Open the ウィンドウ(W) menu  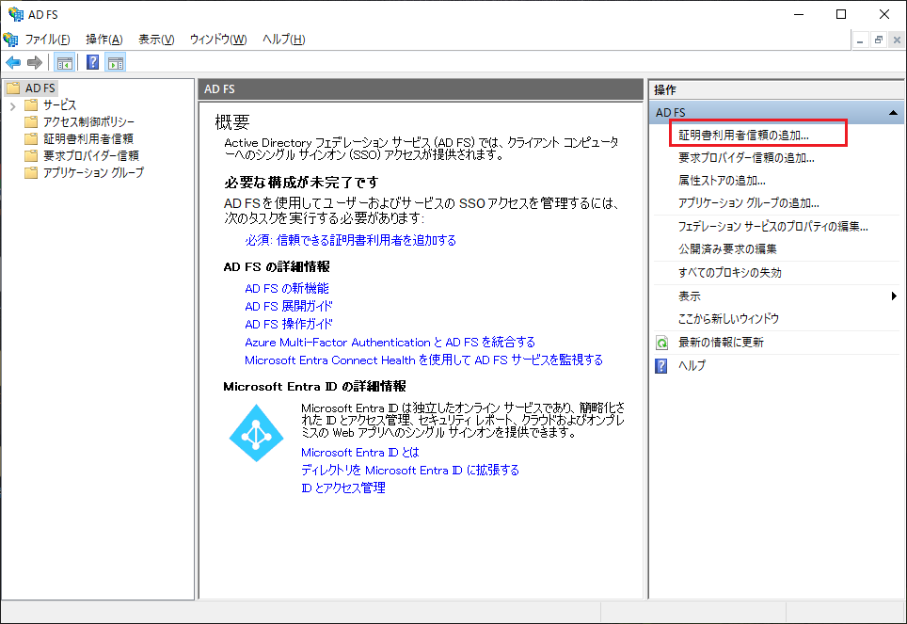[218, 40]
